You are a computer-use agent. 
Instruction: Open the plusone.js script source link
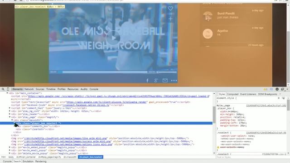[107, 102]
